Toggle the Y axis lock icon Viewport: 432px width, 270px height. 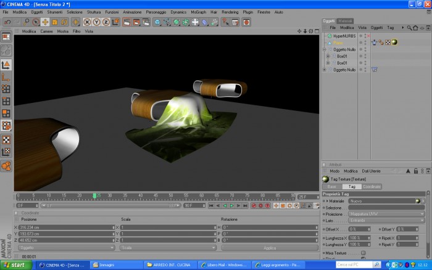point(96,22)
